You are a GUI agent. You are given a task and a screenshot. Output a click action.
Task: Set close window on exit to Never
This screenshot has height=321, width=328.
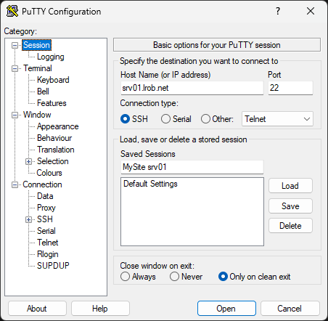[174, 277]
